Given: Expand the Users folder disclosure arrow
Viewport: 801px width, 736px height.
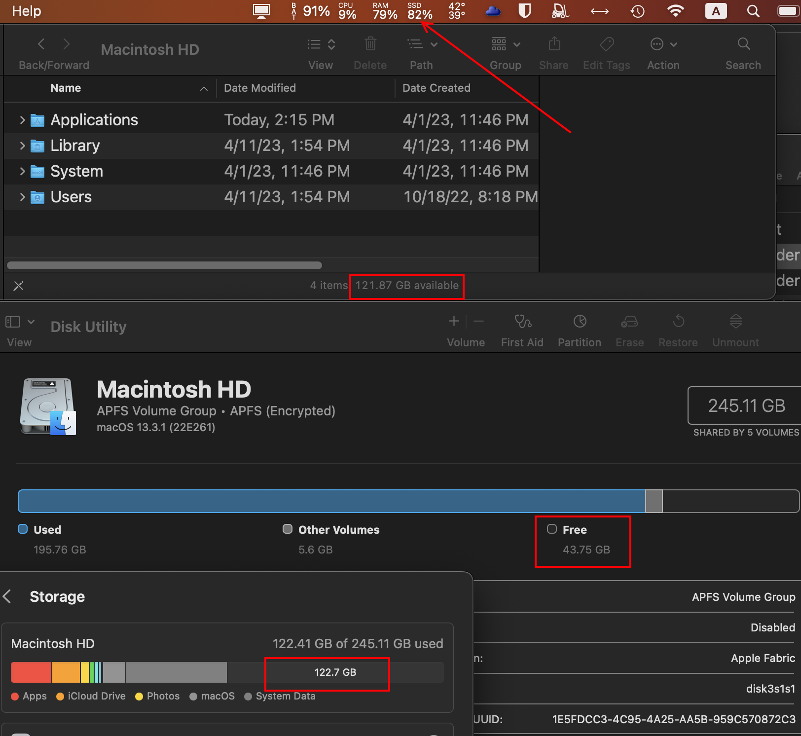Looking at the screenshot, I should coord(22,197).
